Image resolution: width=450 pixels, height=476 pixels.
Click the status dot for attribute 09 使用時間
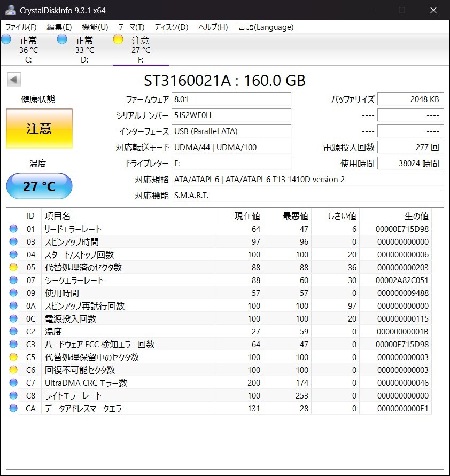(x=13, y=293)
